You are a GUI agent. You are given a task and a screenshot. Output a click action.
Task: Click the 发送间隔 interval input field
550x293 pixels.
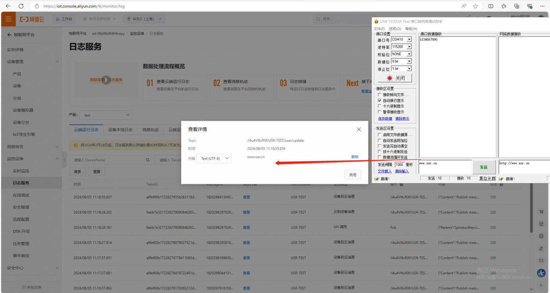point(399,165)
